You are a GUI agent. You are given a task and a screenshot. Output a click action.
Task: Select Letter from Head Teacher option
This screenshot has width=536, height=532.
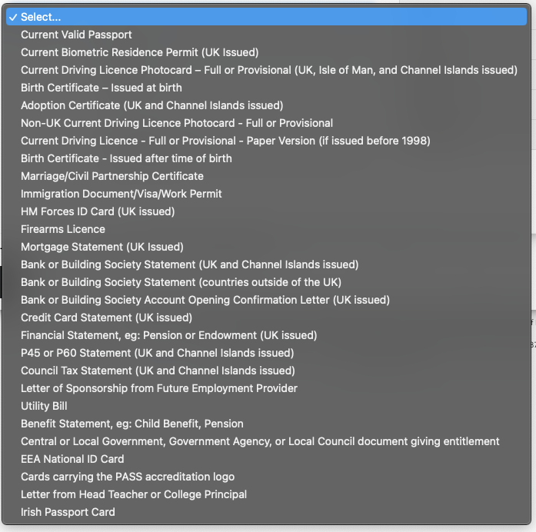[134, 494]
